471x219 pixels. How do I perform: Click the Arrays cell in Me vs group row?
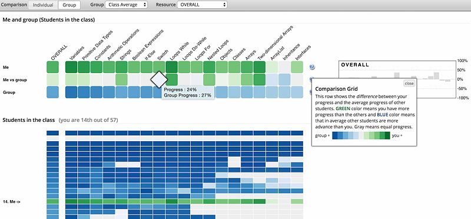tap(247, 79)
